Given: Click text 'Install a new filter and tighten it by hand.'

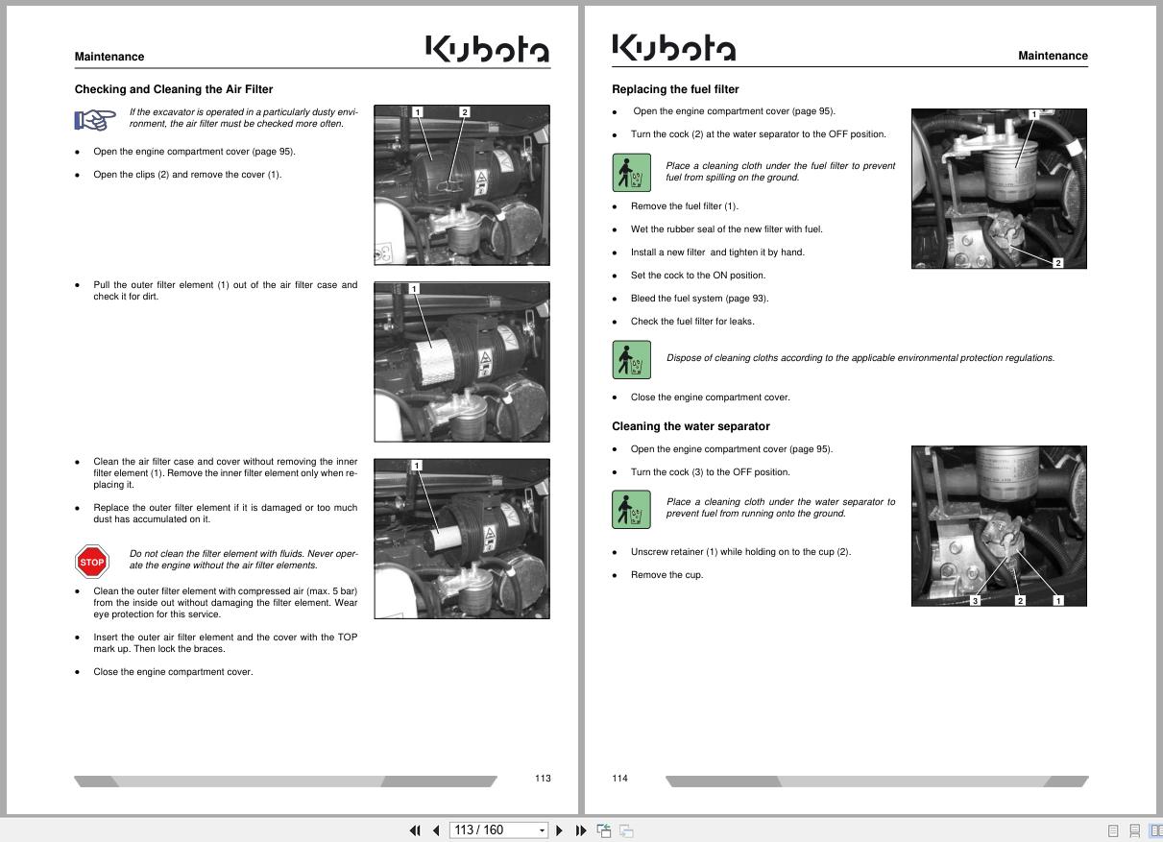Looking at the screenshot, I should click(x=717, y=253).
